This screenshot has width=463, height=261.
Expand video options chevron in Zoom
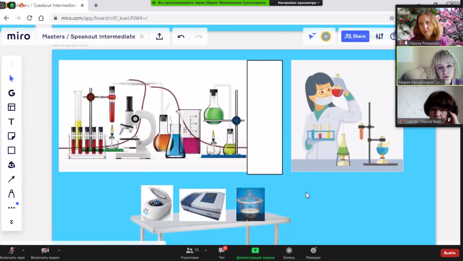click(59, 251)
